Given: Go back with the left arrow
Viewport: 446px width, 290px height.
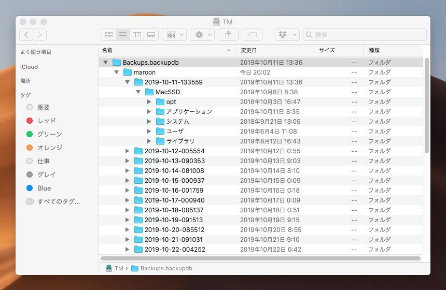Looking at the screenshot, I should (26, 35).
